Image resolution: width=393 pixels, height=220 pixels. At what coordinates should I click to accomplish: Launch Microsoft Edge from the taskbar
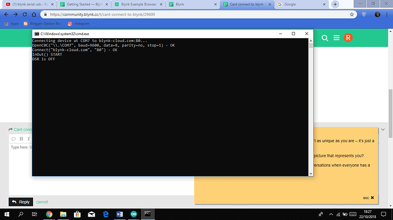tap(105, 214)
